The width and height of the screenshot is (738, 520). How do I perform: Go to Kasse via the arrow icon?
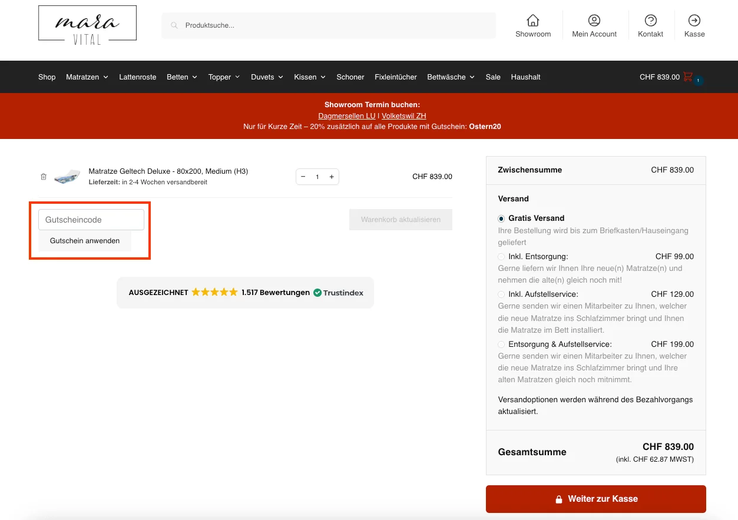click(x=694, y=19)
